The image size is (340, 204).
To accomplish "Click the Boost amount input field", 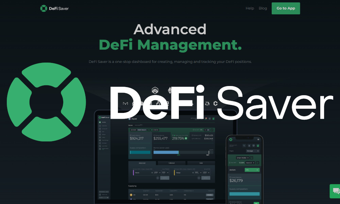I will click(143, 173).
